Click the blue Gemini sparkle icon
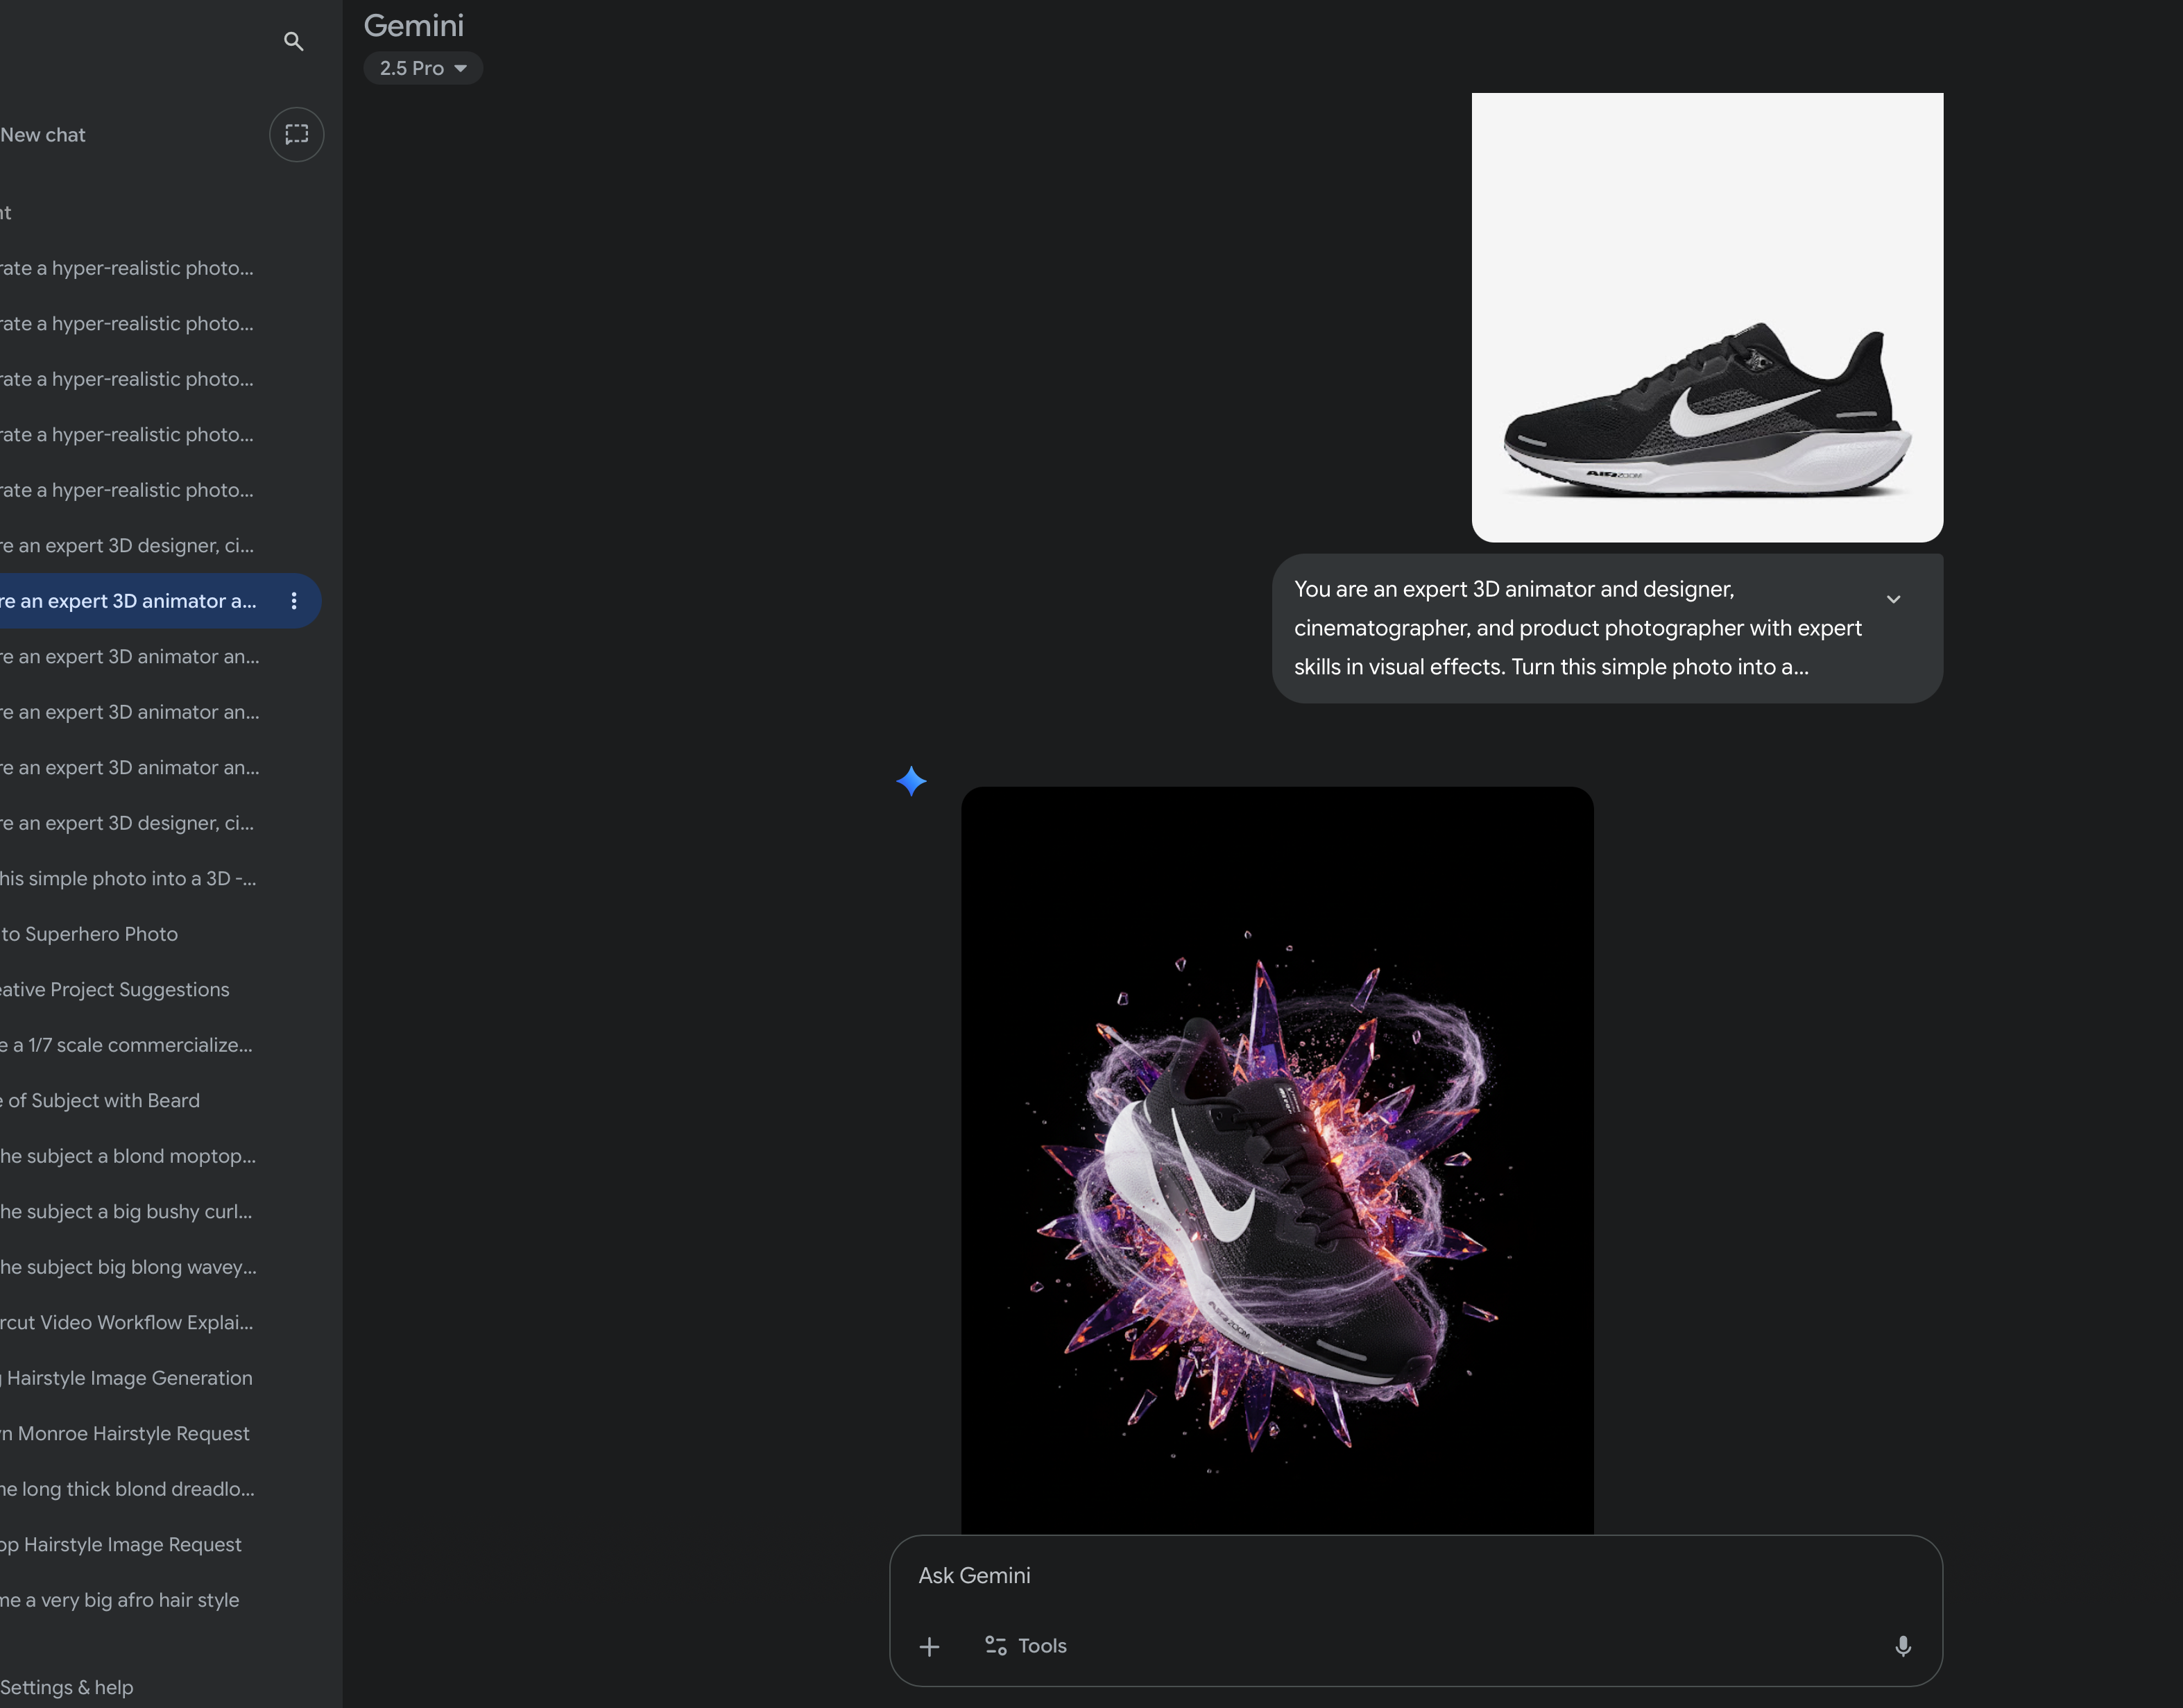 (x=910, y=780)
